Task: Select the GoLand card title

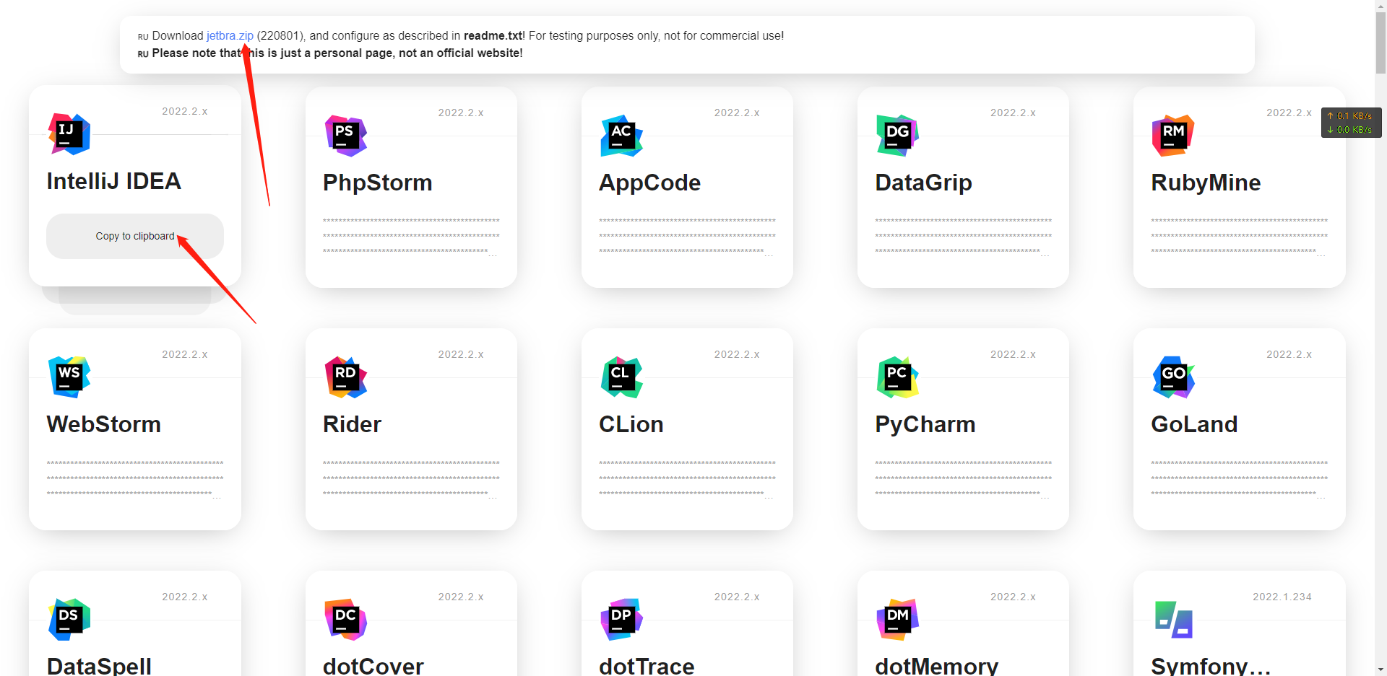Action: click(x=1194, y=424)
